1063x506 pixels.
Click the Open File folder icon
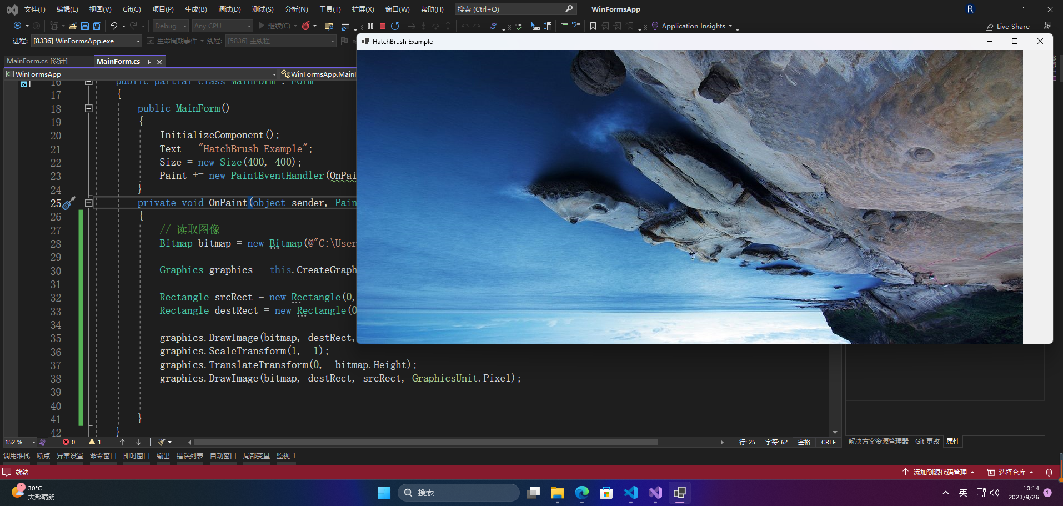(73, 26)
